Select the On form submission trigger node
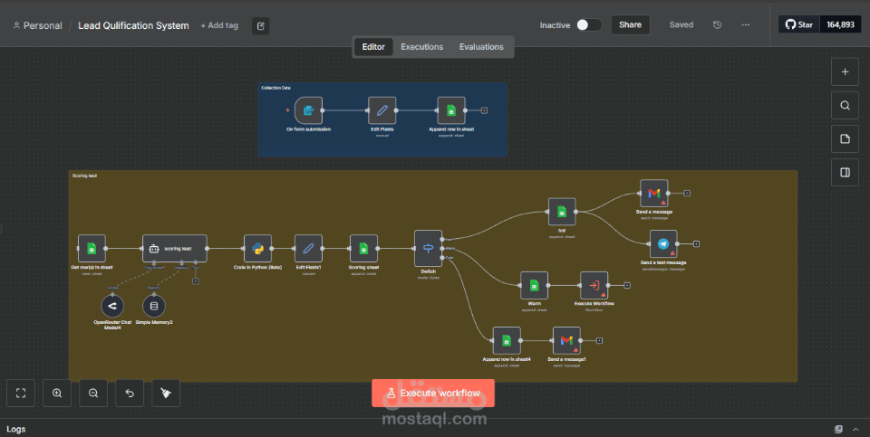The image size is (870, 437). click(x=308, y=110)
